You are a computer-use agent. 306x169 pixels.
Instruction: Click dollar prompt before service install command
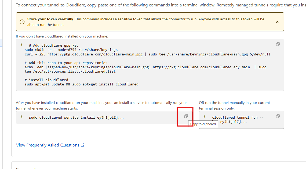(21, 117)
